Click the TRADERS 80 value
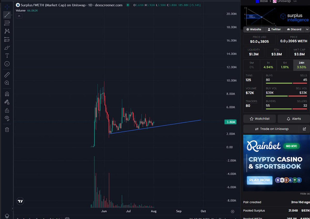Screen dimensions: 310x219 [248, 106]
